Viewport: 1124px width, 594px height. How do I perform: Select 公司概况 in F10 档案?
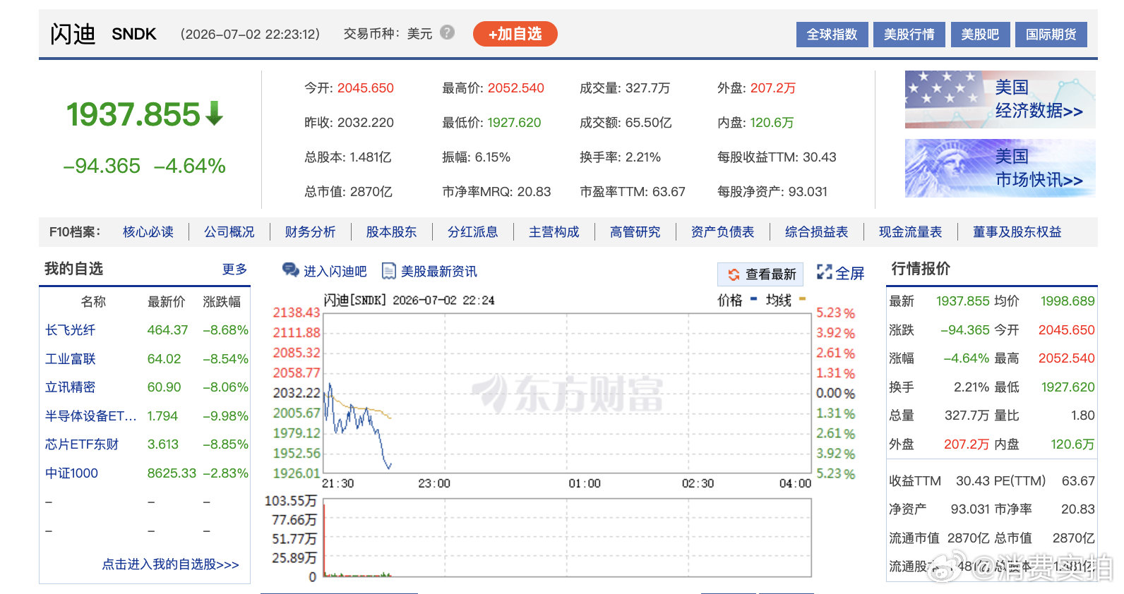click(x=229, y=231)
